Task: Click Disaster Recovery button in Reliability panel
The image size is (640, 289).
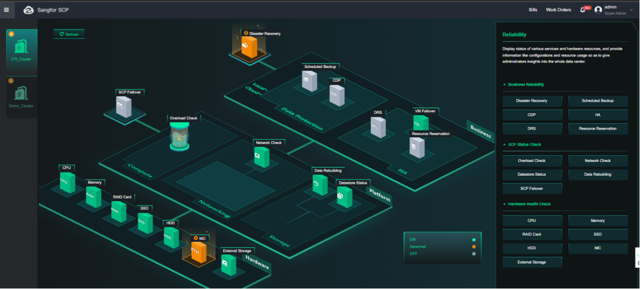Action: [532, 101]
